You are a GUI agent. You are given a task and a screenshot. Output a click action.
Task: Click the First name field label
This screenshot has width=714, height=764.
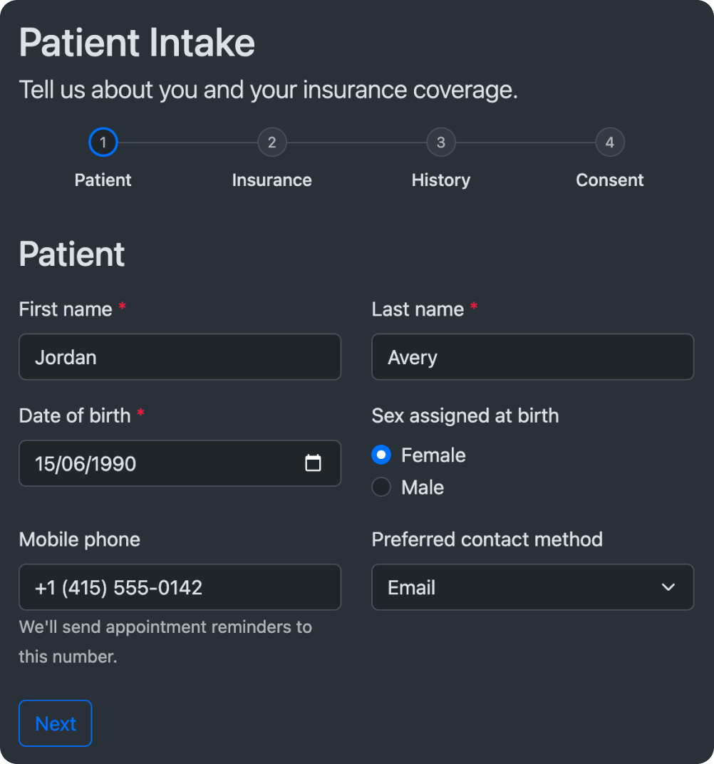(x=66, y=309)
